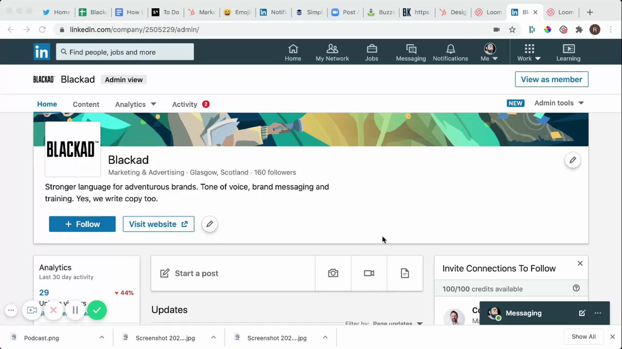Expand the Analytics dropdown
622x349 pixels.
tap(136, 104)
